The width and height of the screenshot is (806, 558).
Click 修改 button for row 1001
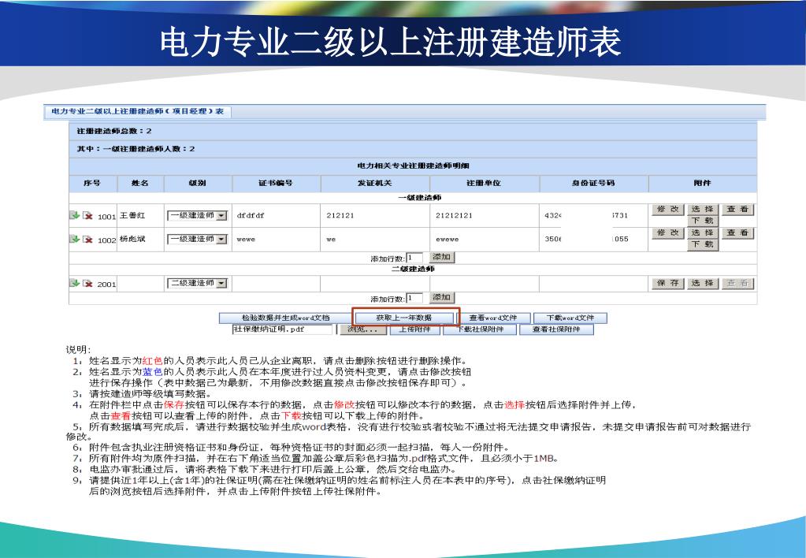tap(668, 210)
